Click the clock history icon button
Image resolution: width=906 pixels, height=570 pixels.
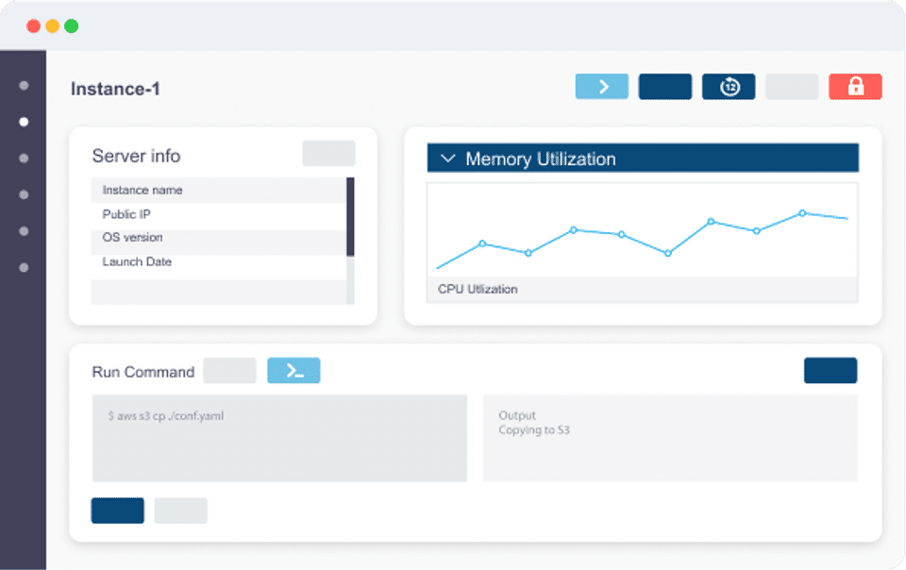pyautogui.click(x=729, y=87)
